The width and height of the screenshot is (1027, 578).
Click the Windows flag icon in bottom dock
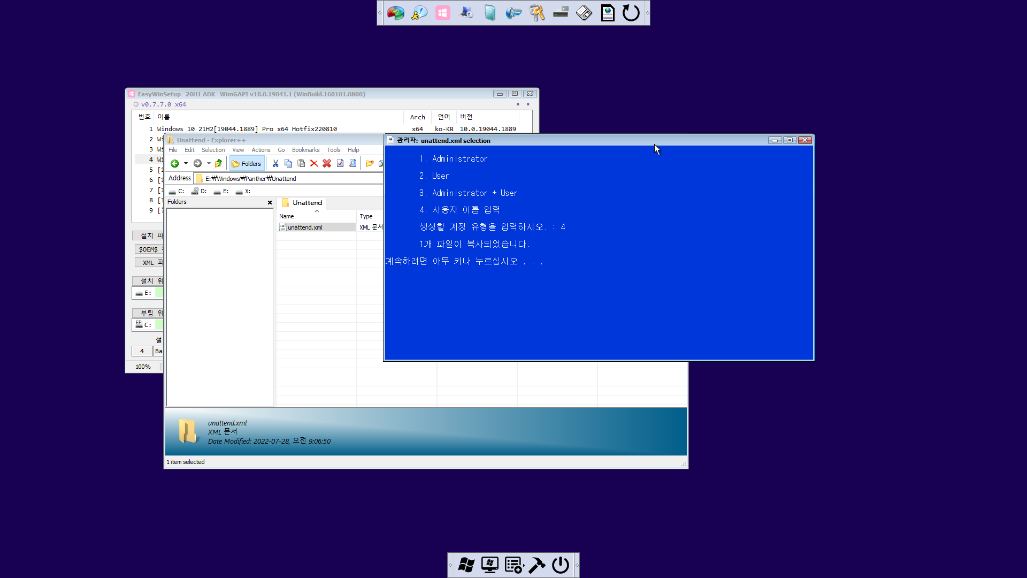tap(466, 565)
